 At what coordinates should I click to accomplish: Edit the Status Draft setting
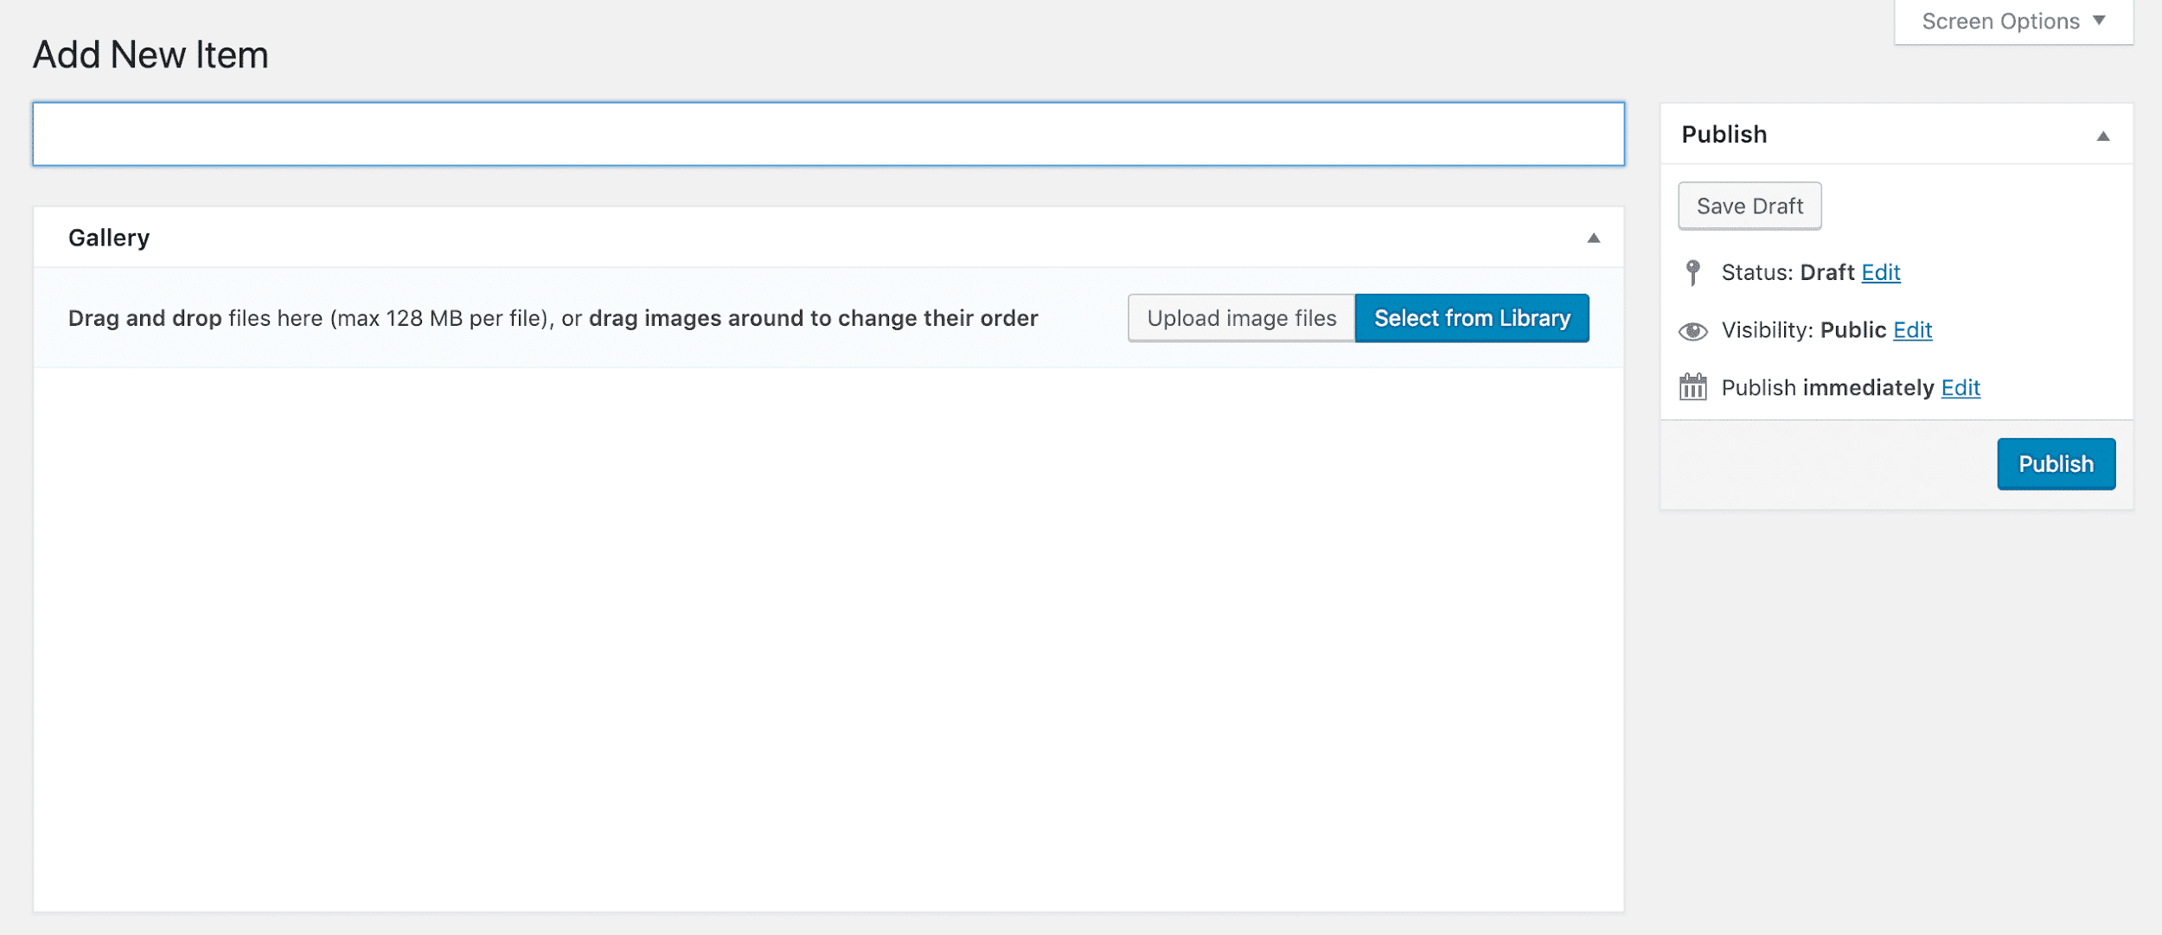point(1879,271)
